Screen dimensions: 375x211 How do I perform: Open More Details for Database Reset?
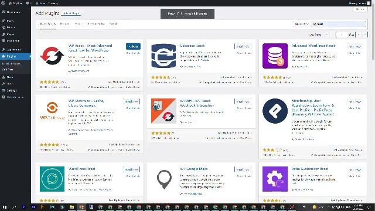pos(244,53)
